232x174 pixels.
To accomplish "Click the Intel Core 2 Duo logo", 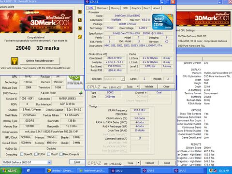I will (163, 22).
